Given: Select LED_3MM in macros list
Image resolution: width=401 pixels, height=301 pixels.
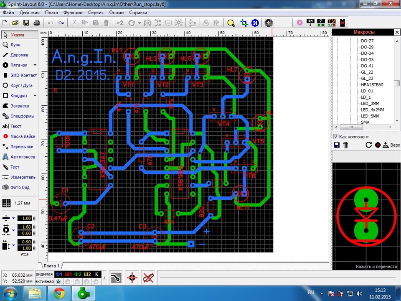Looking at the screenshot, I should coord(370,103).
